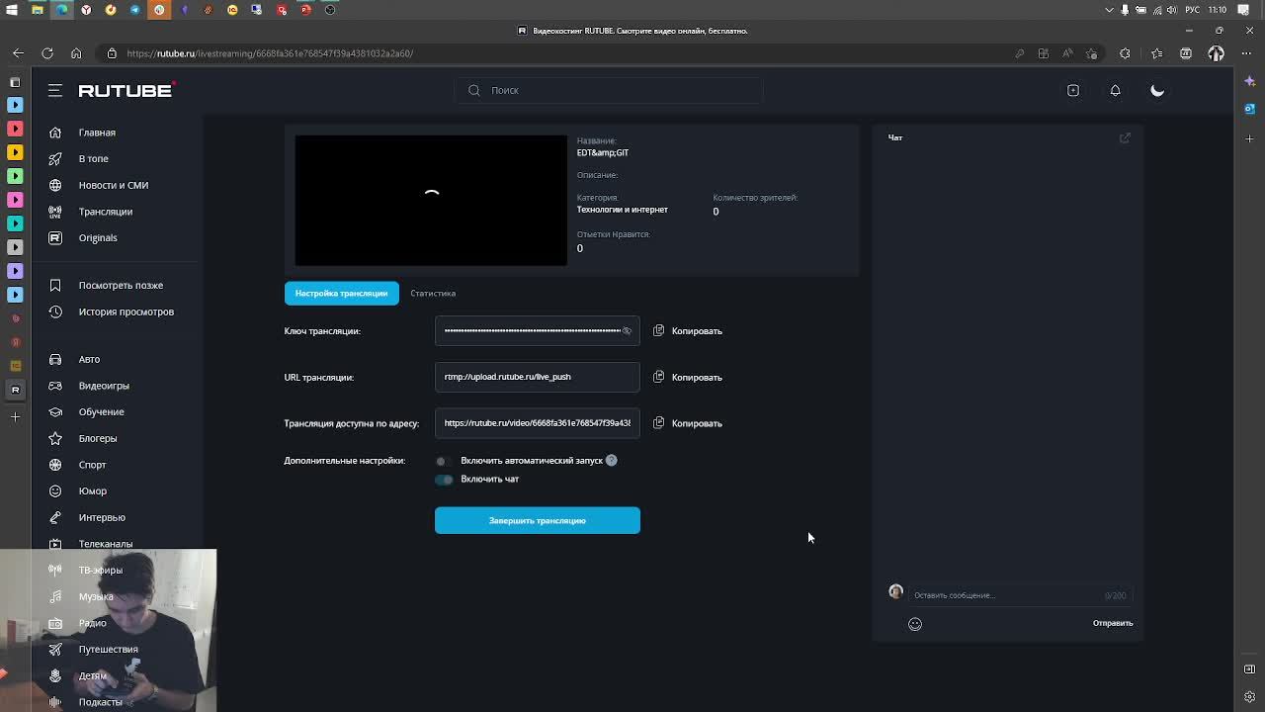The image size is (1265, 712).
Task: Click the Посмотреть позже bookmark icon
Action: (x=55, y=285)
